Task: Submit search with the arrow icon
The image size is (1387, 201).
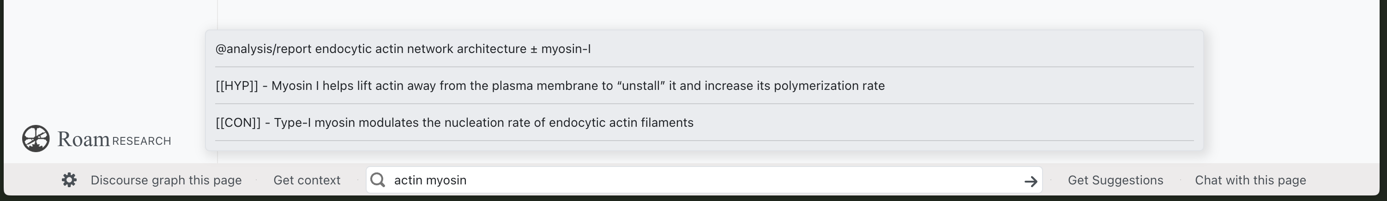Action: (1031, 181)
